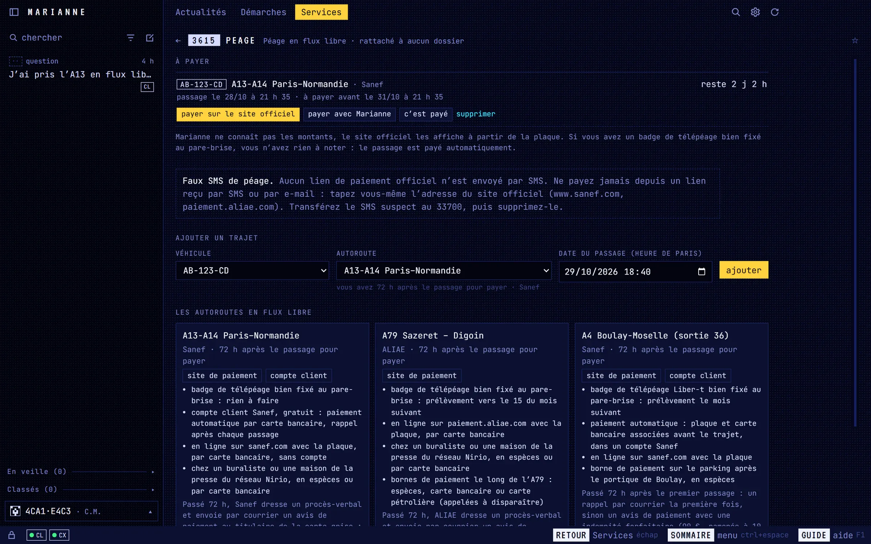Open the Autoroute A13-A14 dropdown
The width and height of the screenshot is (871, 544).
pos(443,271)
